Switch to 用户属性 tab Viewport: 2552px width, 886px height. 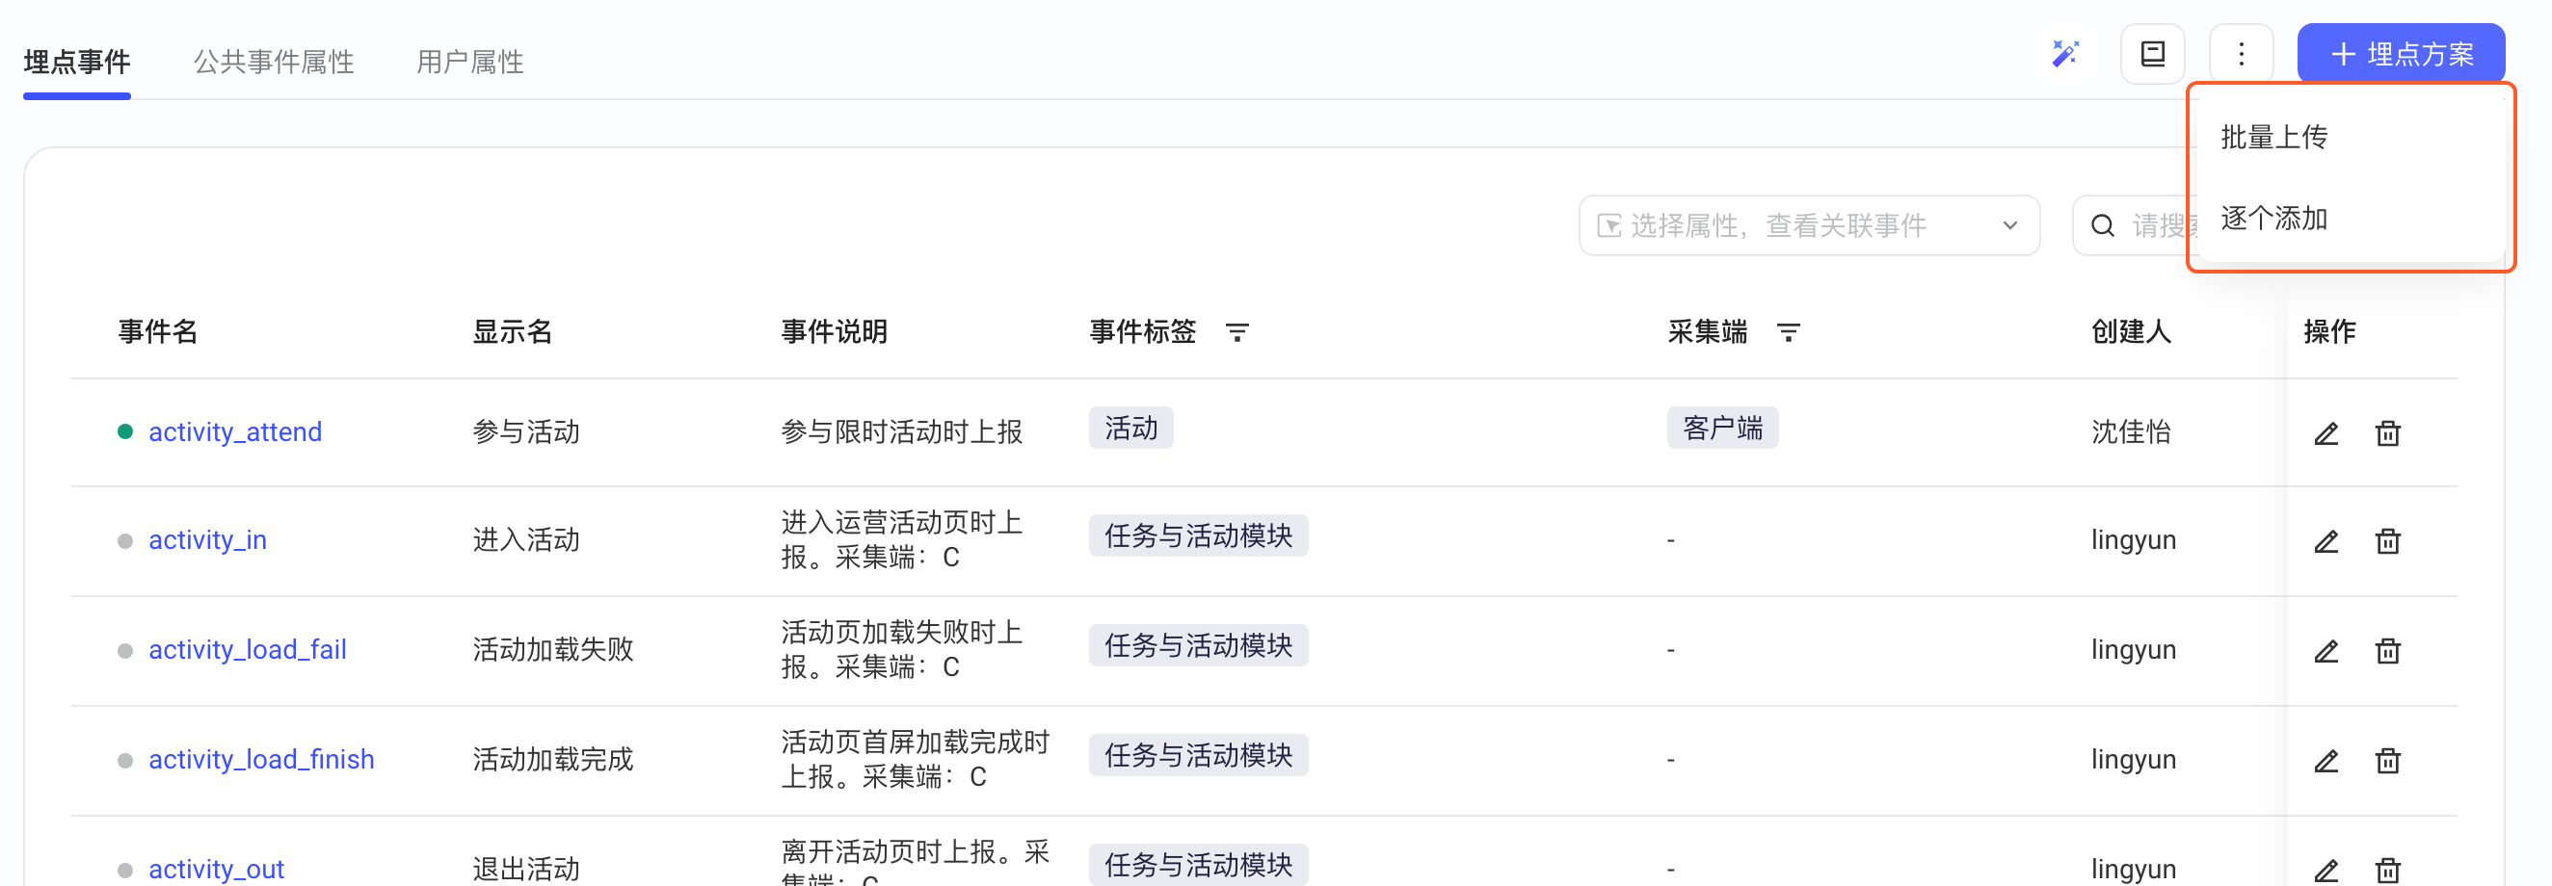point(469,62)
